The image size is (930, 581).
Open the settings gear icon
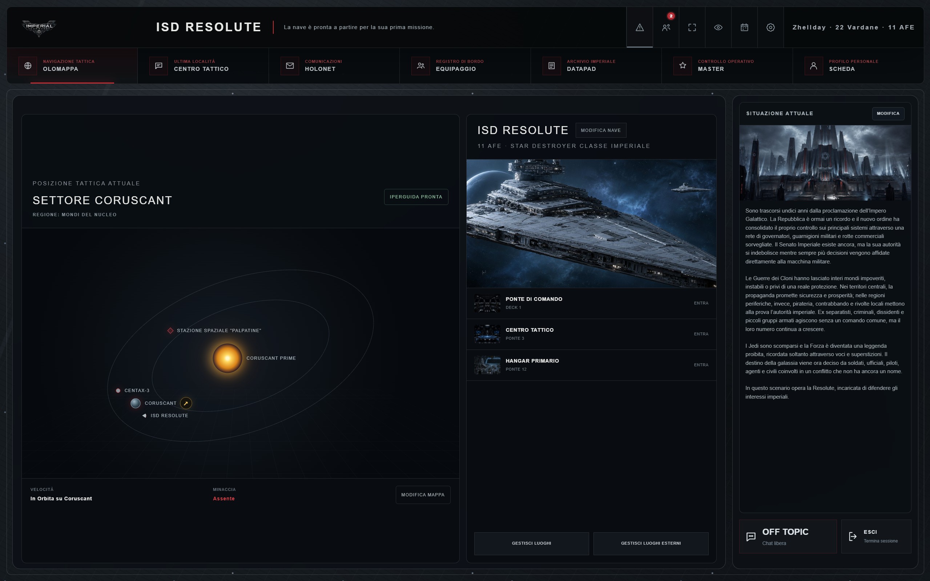[770, 27]
